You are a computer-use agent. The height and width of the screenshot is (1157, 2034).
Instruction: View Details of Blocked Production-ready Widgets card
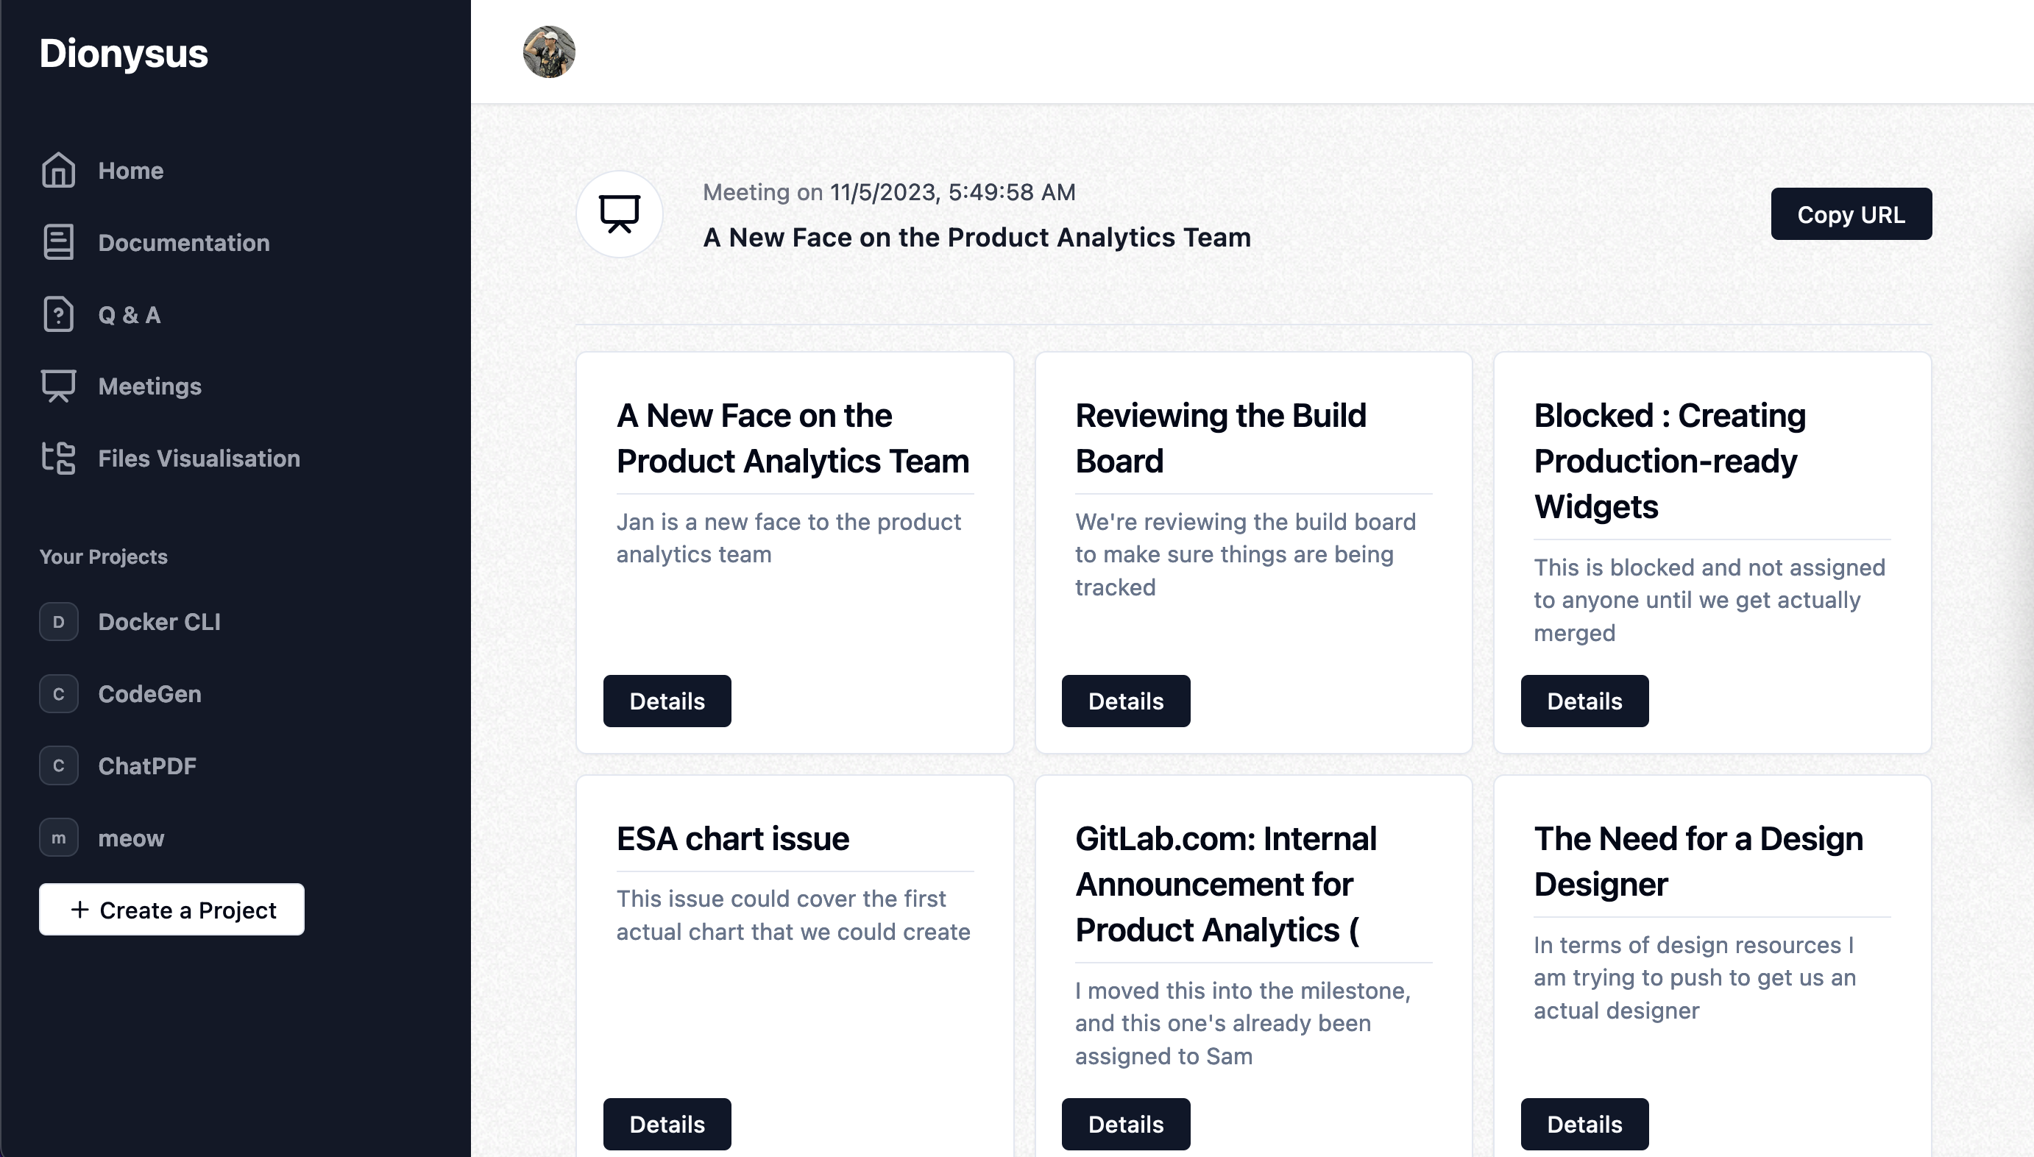[1584, 701]
